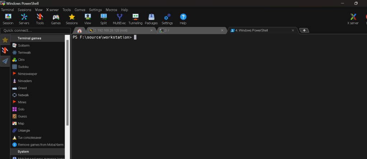Open the Packages toolbar icon
This screenshot has height=159, width=367.
151,19
